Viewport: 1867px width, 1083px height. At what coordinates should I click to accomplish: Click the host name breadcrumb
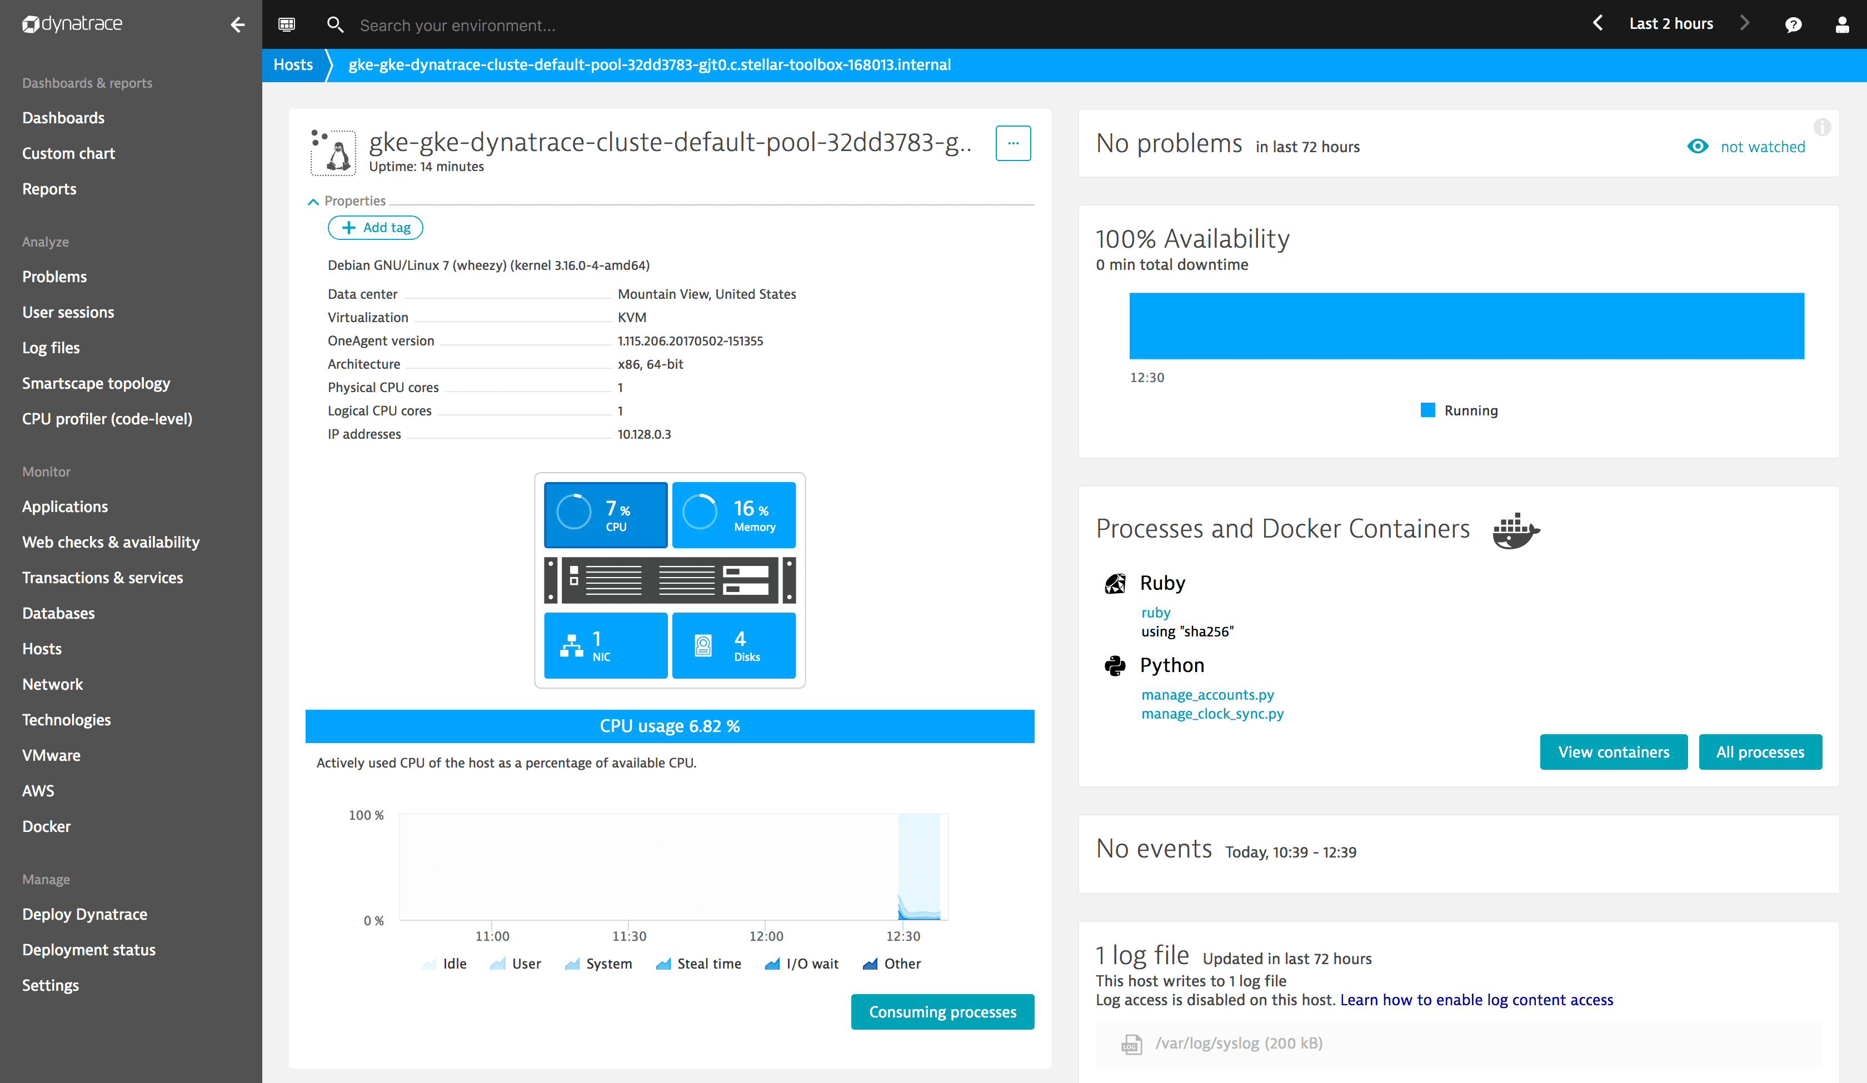pyautogui.click(x=650, y=64)
